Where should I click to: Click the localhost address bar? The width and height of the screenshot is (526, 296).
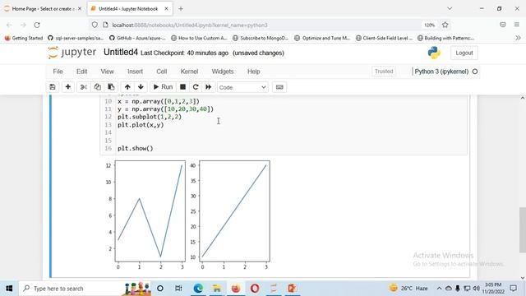(261, 25)
